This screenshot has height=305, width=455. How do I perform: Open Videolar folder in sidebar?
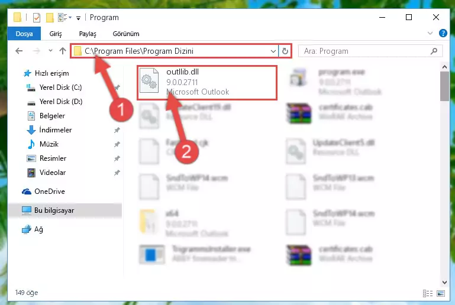[53, 173]
